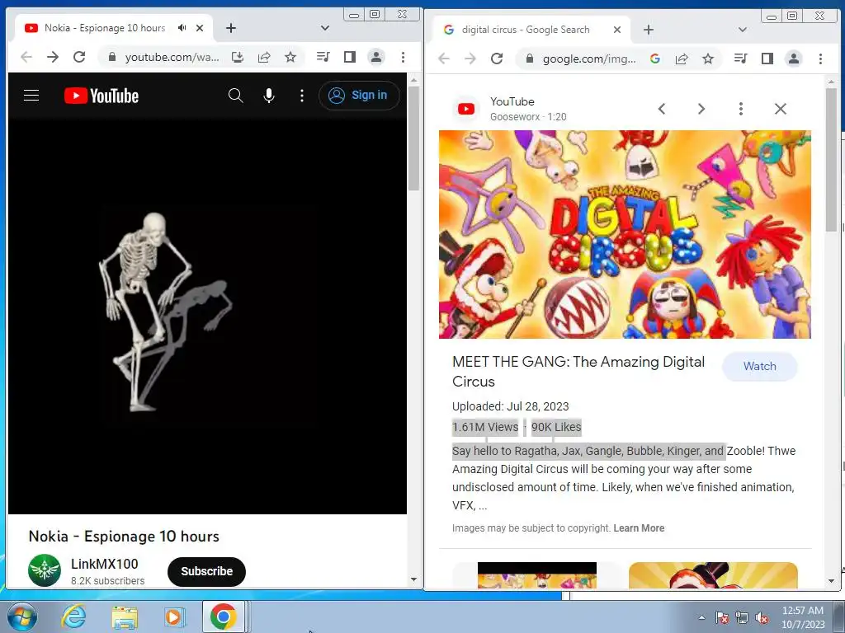Open YouTube settings three-dot menu
Image resolution: width=845 pixels, height=633 pixels.
(x=302, y=96)
